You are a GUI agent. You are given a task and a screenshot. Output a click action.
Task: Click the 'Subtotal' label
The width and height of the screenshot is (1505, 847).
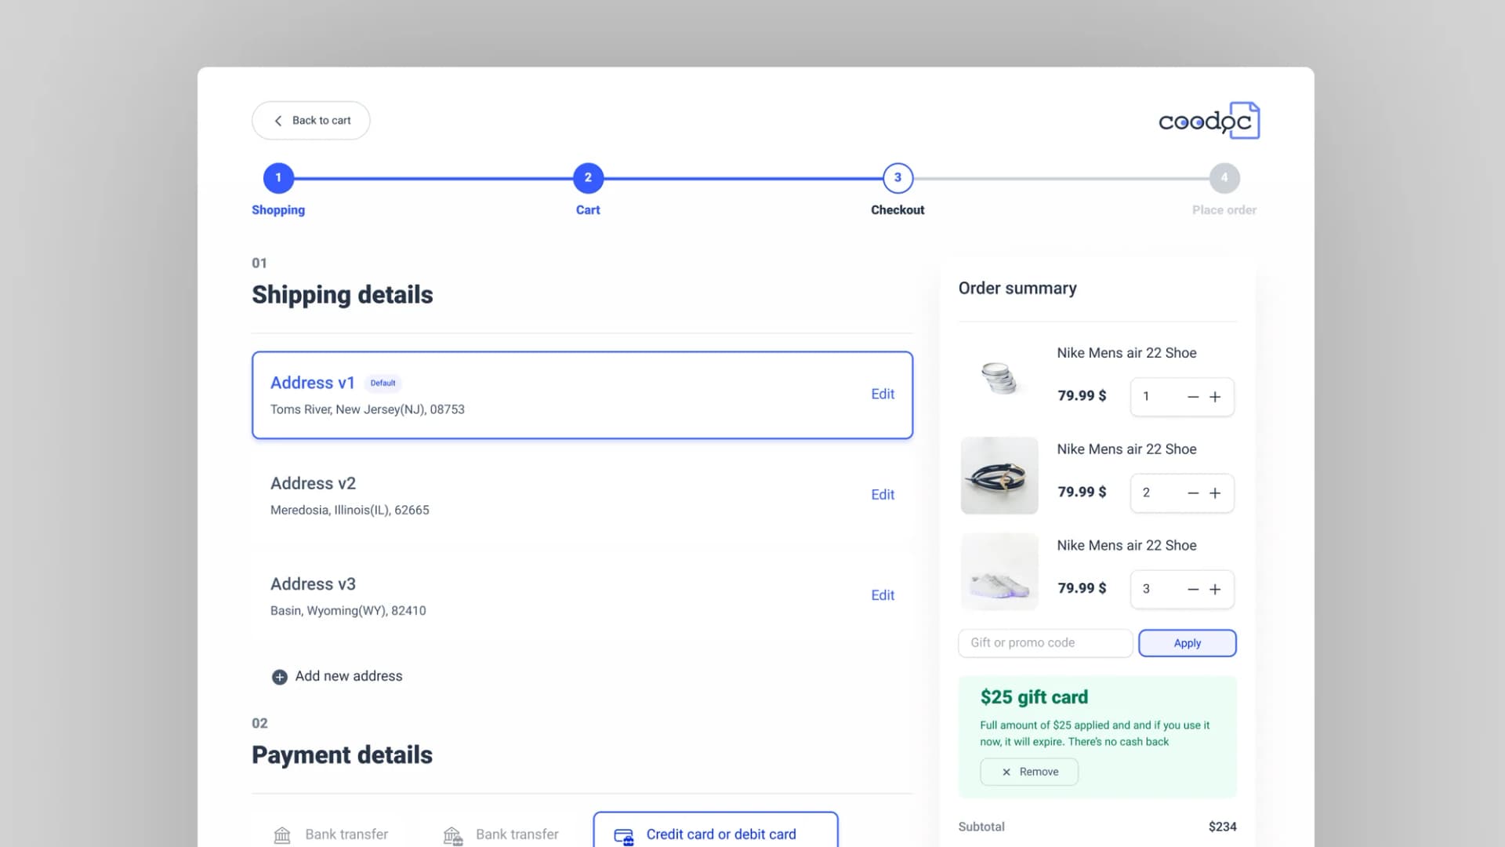(x=981, y=827)
